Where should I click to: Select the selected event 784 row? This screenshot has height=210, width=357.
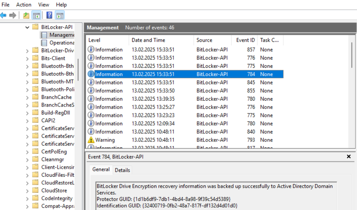tap(185, 74)
